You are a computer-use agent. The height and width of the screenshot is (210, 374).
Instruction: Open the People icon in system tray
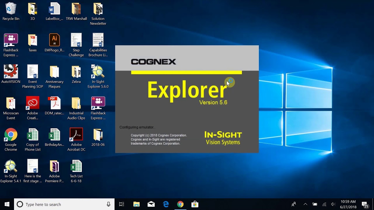294,204
